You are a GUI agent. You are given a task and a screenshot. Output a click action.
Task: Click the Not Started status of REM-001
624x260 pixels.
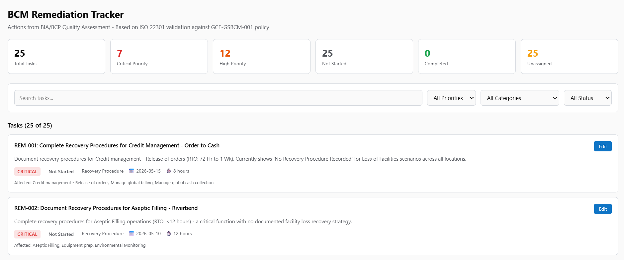pos(61,172)
